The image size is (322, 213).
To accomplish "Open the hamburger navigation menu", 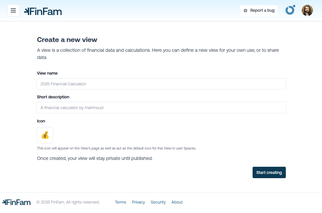I will [x=13, y=10].
